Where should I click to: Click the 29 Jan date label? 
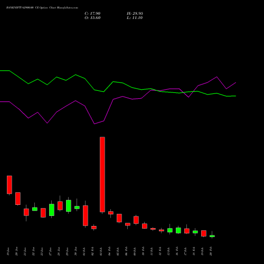click(x=67, y=251)
